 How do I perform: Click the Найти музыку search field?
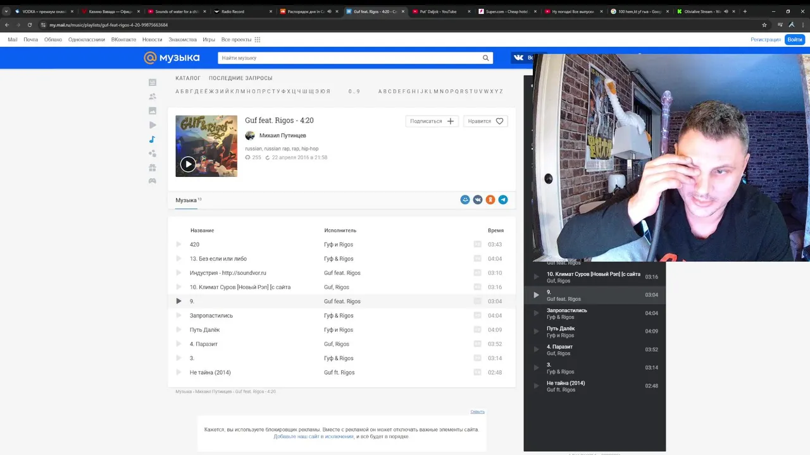pos(349,58)
